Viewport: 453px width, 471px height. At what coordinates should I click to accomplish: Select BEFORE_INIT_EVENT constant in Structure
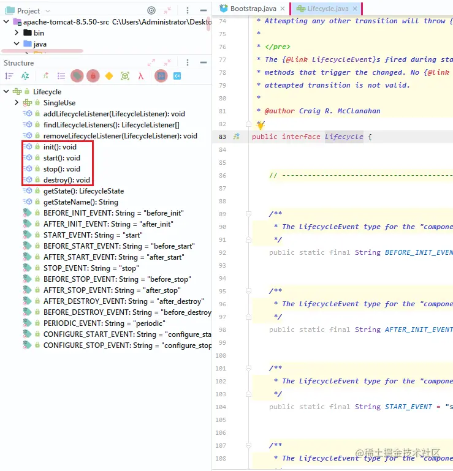point(113,213)
